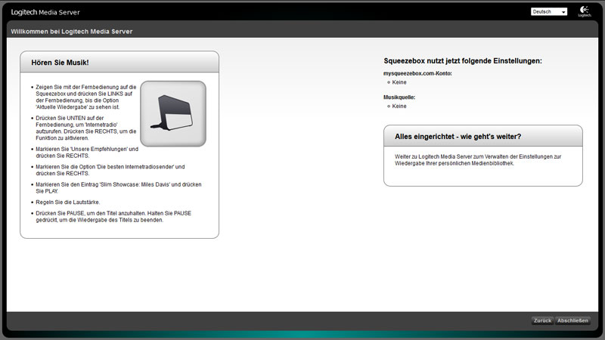Open the Deutsch language dropdown

tap(549, 11)
